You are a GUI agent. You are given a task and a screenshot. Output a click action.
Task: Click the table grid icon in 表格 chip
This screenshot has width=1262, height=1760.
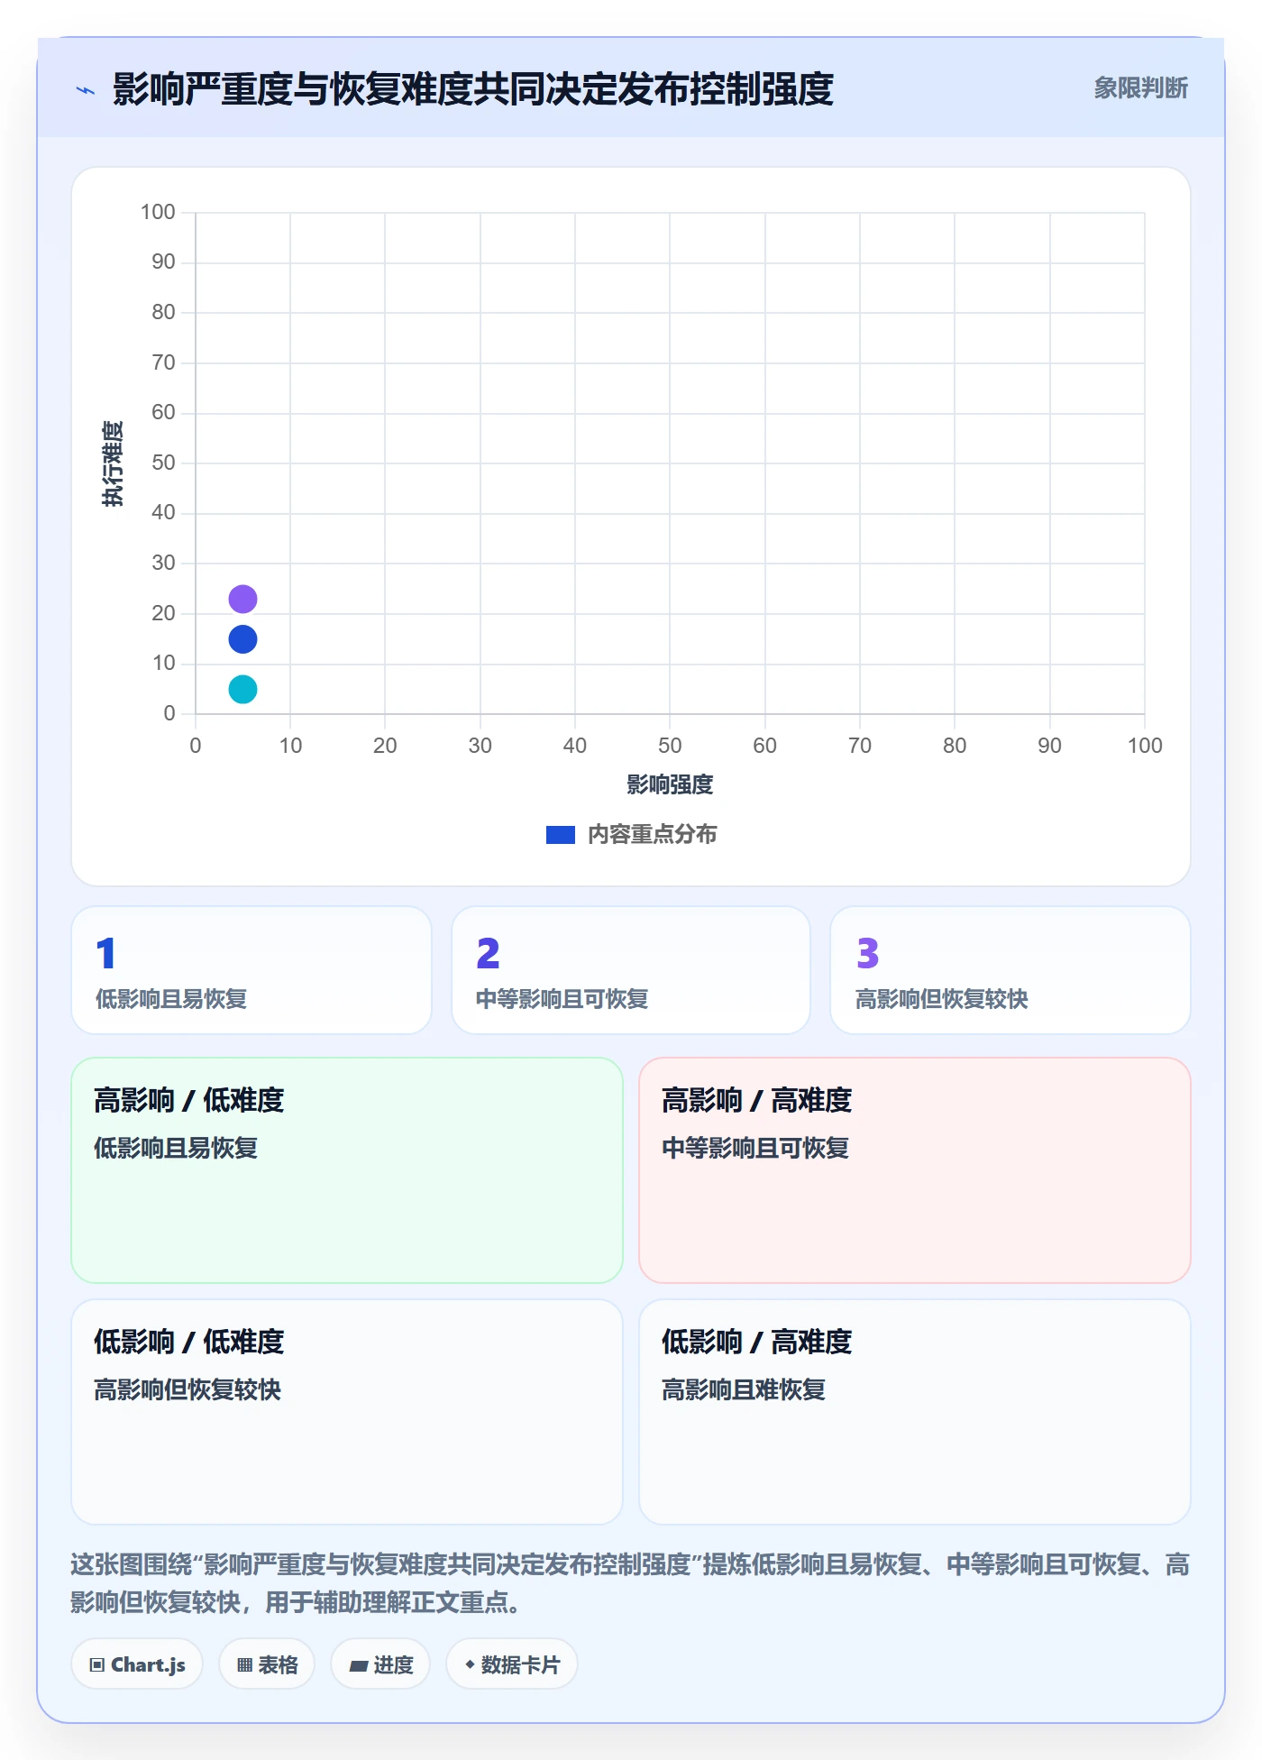[244, 1665]
